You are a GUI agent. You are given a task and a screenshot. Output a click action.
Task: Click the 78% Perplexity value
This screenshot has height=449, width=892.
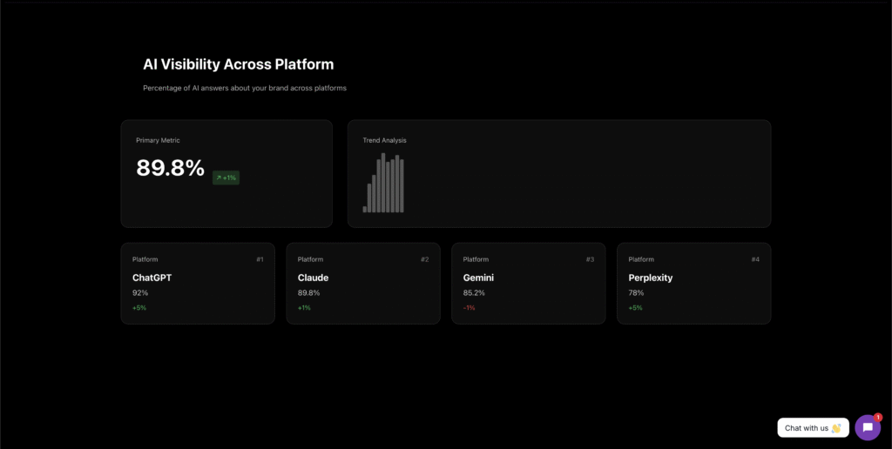coord(636,292)
